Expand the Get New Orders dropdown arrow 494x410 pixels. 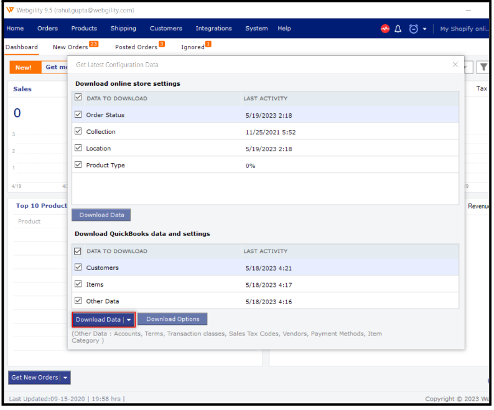[x=65, y=378]
